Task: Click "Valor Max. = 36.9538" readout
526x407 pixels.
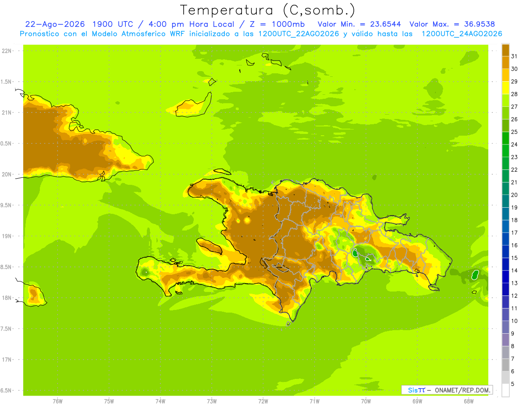Action: click(452, 24)
